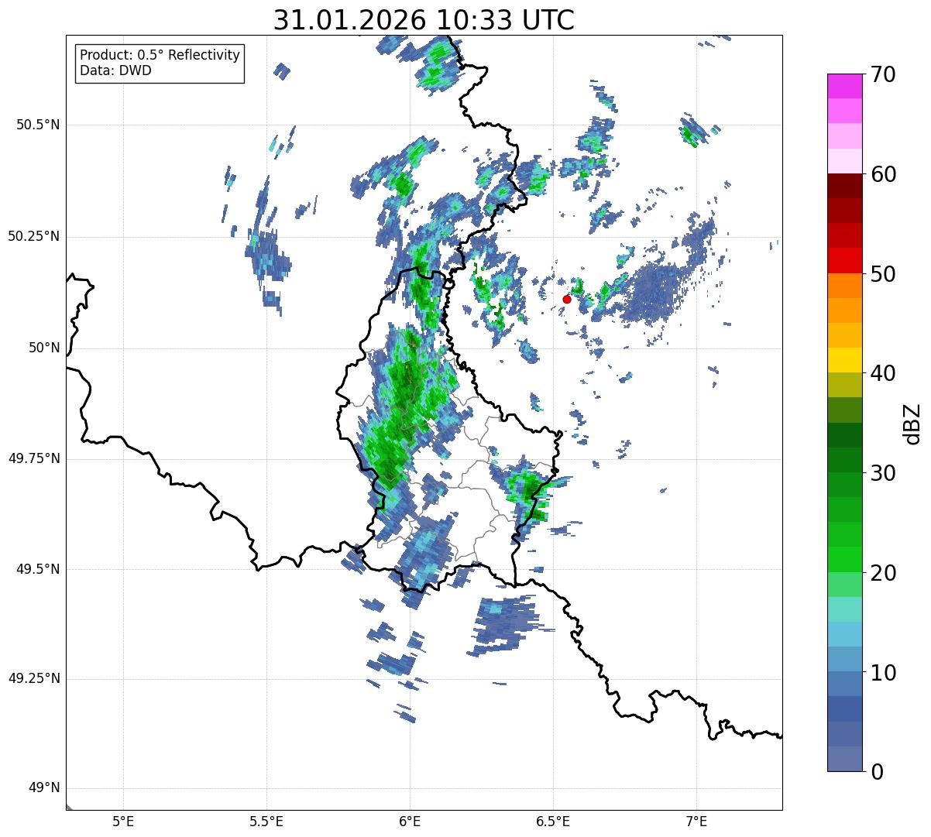The height and width of the screenshot is (837, 931).
Task: Click the 6°E longitude label
Action: pos(410,822)
